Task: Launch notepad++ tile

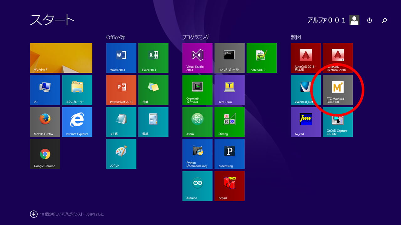Action: pos(262,58)
